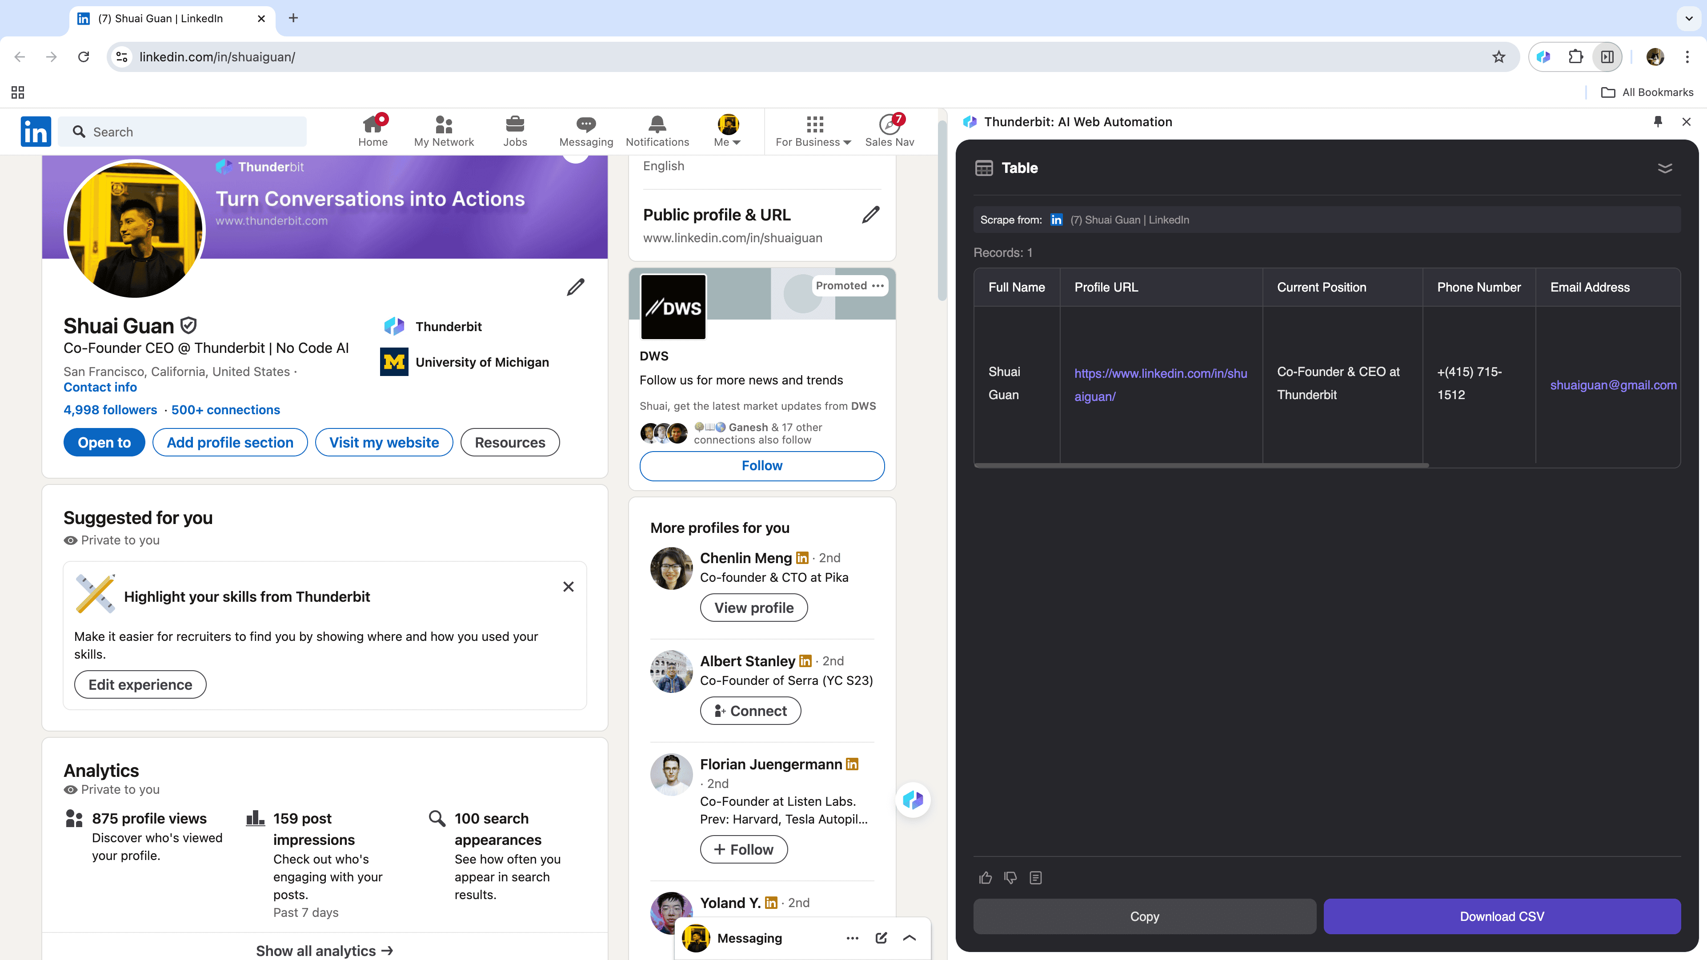1707x960 pixels.
Task: Dismiss Highlight your skills suggestion
Action: 568,587
